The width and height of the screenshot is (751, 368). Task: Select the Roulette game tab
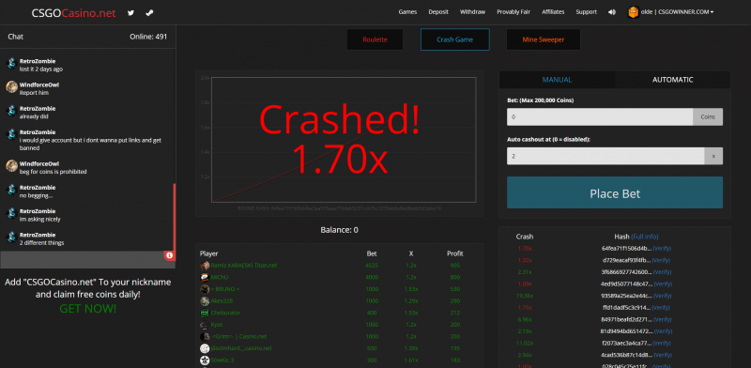coord(375,39)
